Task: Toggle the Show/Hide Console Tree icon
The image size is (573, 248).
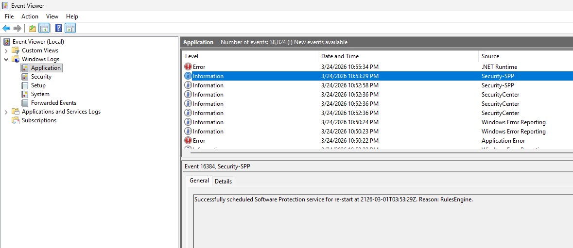Action: tap(44, 28)
